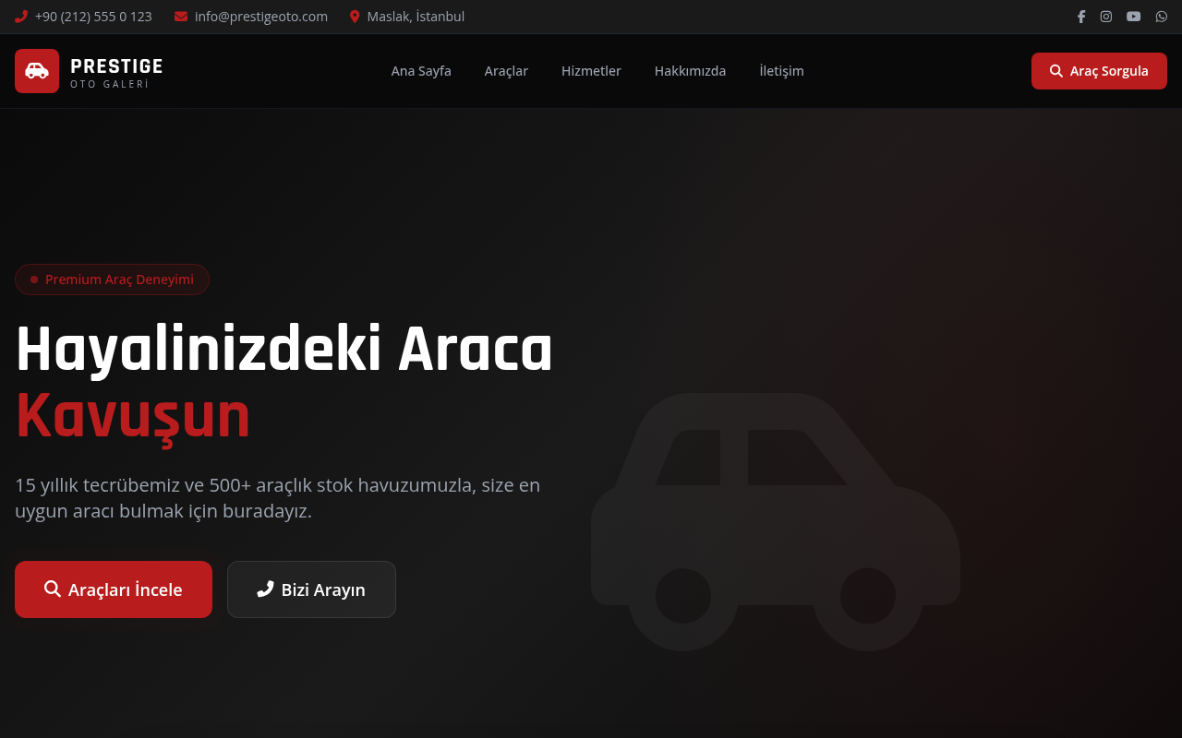1182x738 pixels.
Task: Click the magnifier icon inside Araç Sorgula
Action: [1055, 70]
